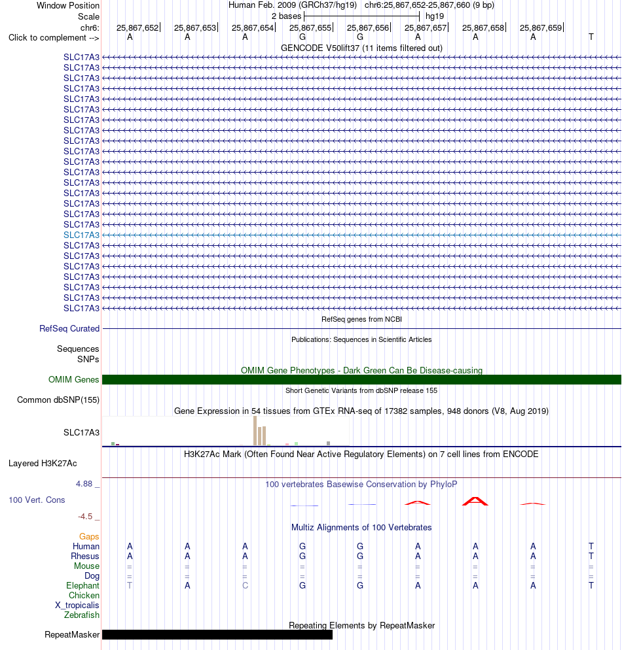Click the light T base in the Elephant row
Screen dimensions: 622x650
point(130,586)
